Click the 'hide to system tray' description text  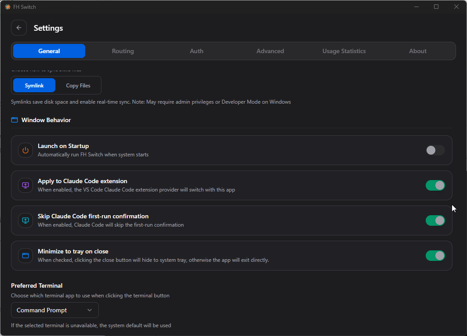pos(153,260)
